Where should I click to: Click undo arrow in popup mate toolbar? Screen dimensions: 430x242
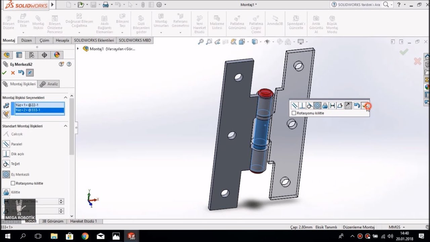(357, 106)
